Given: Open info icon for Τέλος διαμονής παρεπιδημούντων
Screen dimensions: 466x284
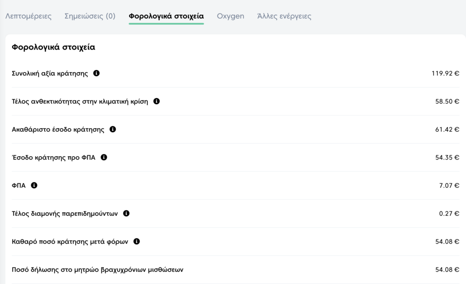Looking at the screenshot, I should pos(127,214).
